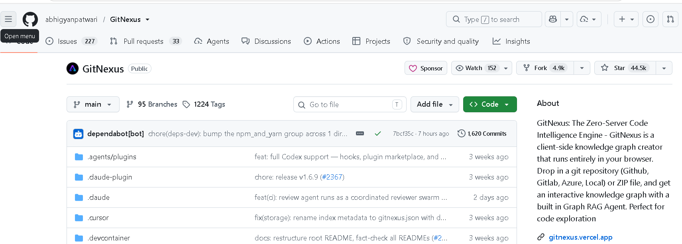The height and width of the screenshot is (244, 682).
Task: Open the main branch selector
Action: [93, 104]
